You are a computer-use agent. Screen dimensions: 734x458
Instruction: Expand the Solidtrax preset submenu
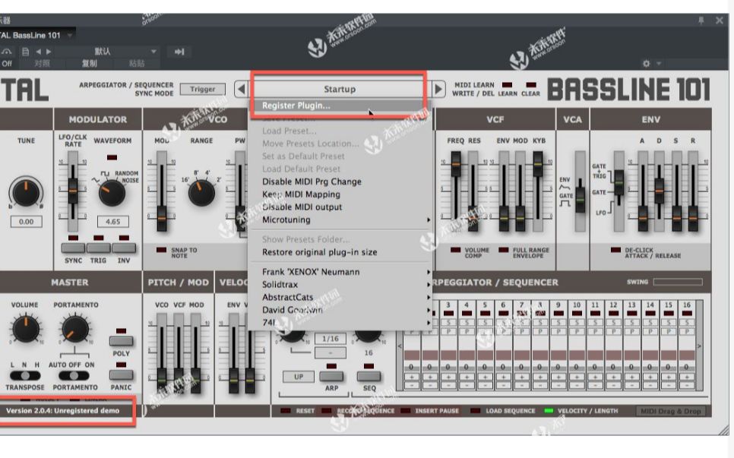pyautogui.click(x=340, y=284)
